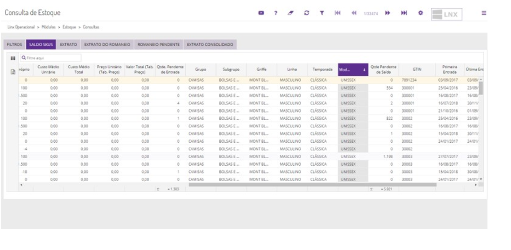Focus the 'Filtre aqui' search field

click(x=50, y=58)
